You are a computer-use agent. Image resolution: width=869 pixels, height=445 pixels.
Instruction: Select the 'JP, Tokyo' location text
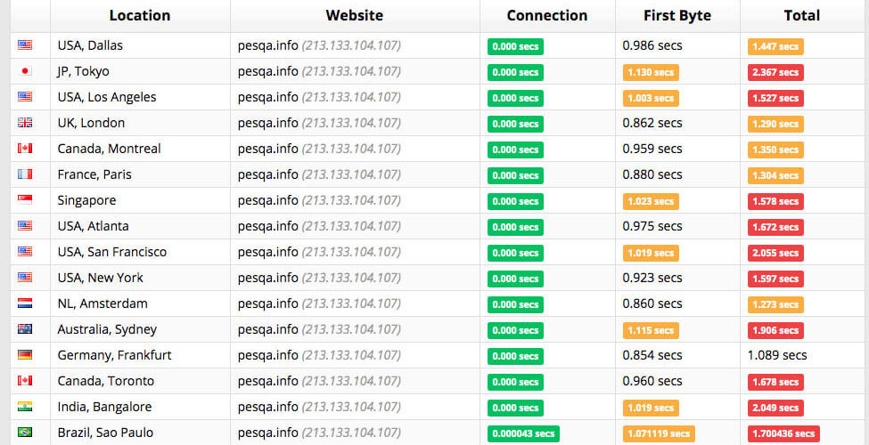(x=83, y=71)
